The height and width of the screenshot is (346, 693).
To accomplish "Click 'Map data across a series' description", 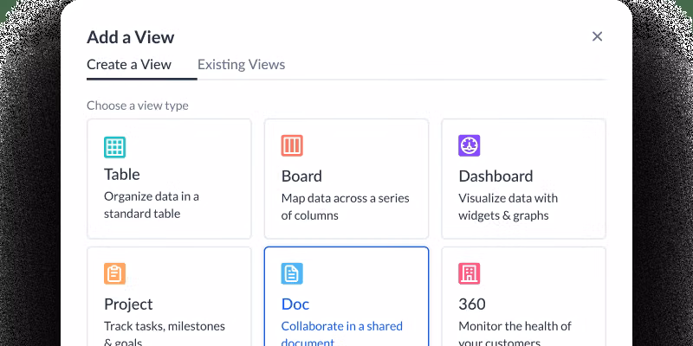I will tap(345, 198).
